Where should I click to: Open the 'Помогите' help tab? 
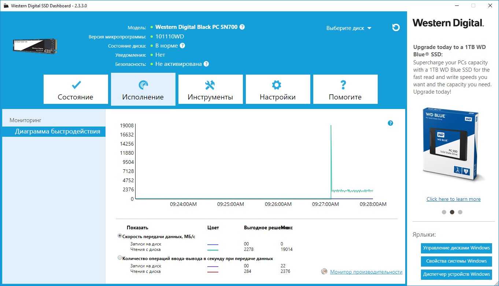345,90
